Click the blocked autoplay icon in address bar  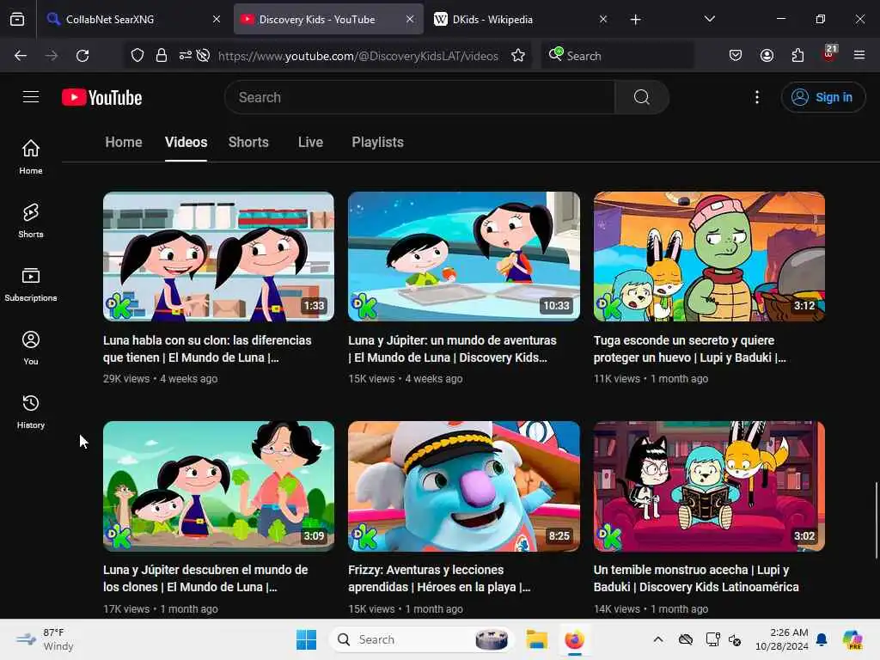pos(203,56)
